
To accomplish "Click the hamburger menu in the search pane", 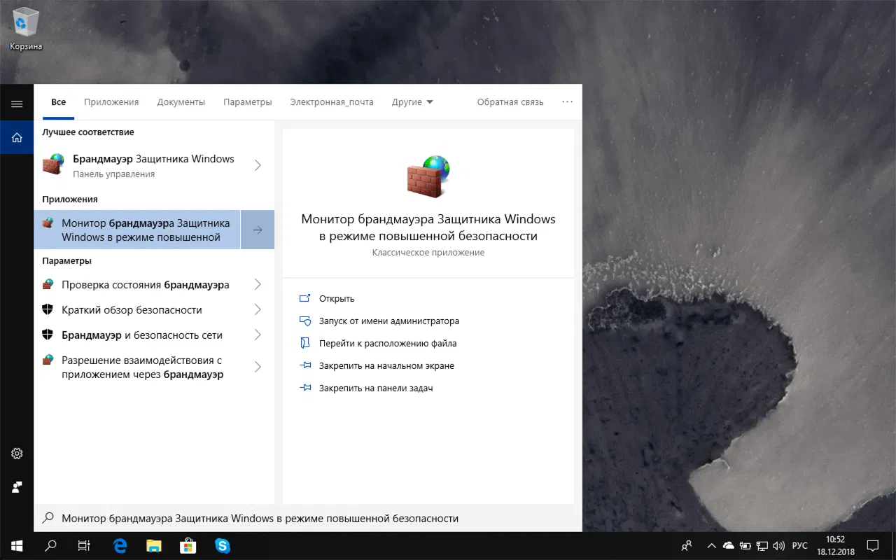I will click(17, 102).
